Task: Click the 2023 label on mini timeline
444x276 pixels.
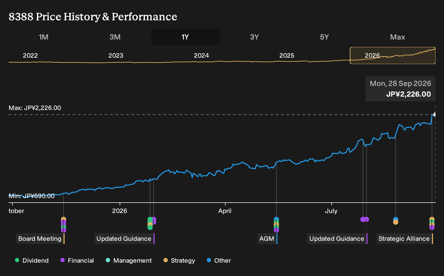Action: click(x=116, y=56)
